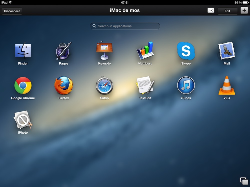Open the iTunes music icon

click(186, 85)
